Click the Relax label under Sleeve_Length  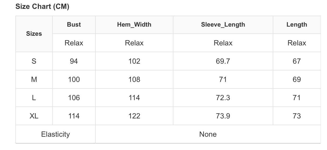[x=223, y=43]
